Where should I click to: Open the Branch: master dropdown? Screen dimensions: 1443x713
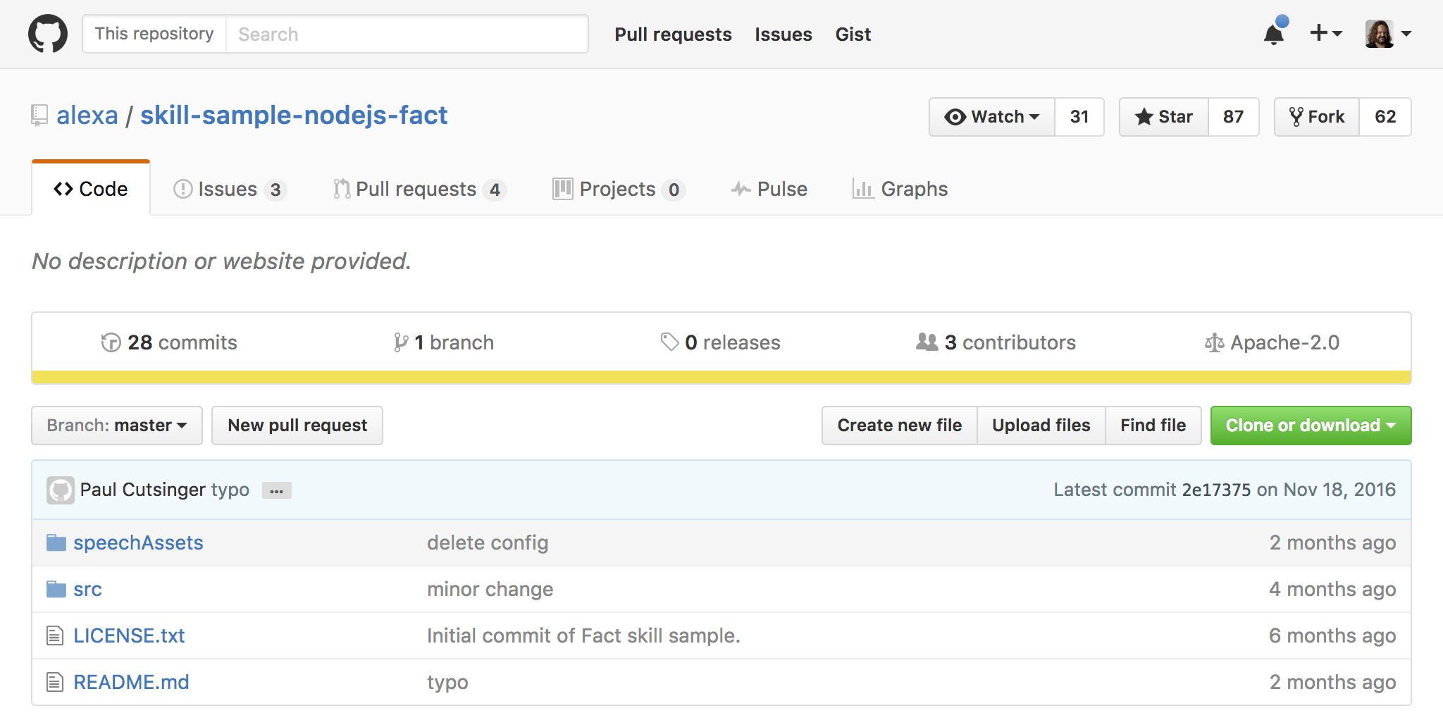(x=117, y=426)
